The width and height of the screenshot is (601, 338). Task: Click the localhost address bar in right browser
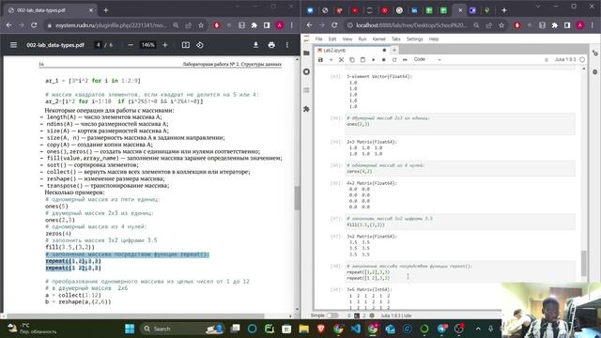[411, 25]
